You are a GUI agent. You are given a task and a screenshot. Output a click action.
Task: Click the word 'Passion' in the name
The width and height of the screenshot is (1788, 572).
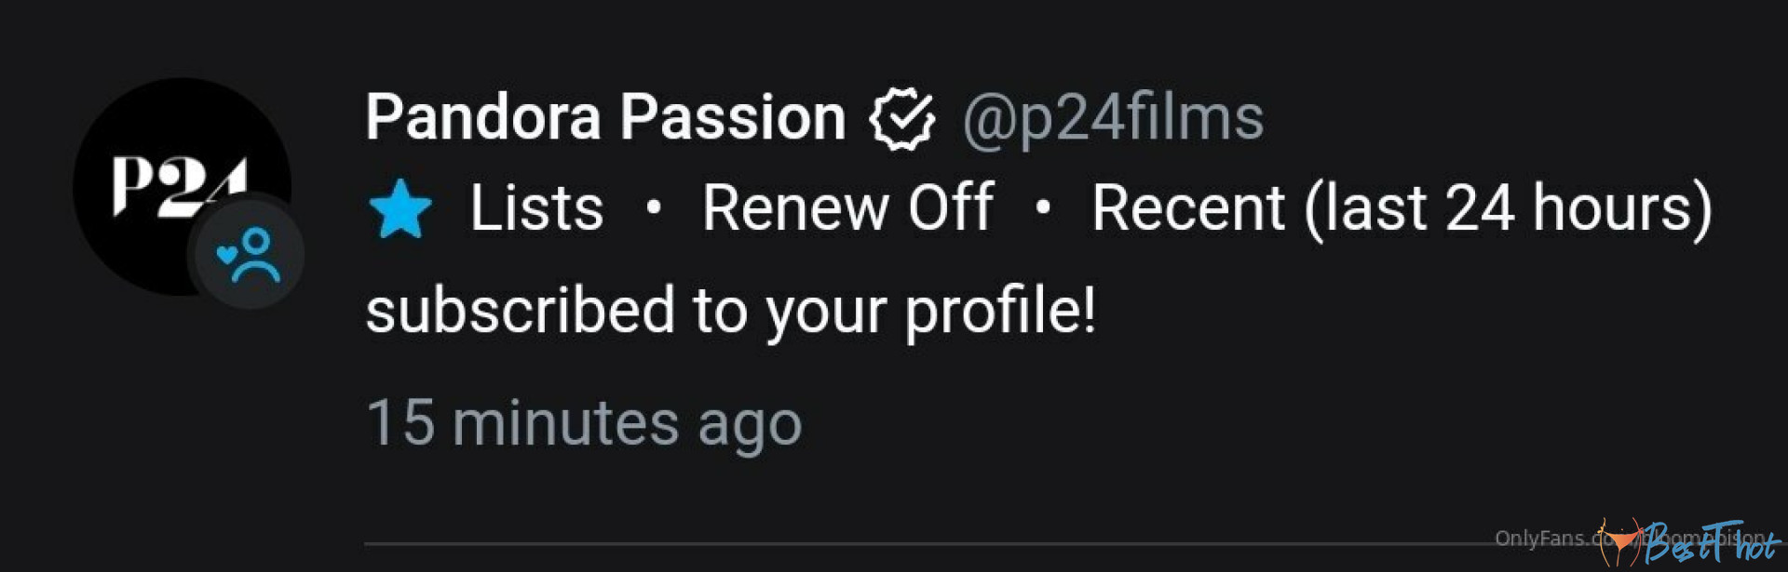733,117
